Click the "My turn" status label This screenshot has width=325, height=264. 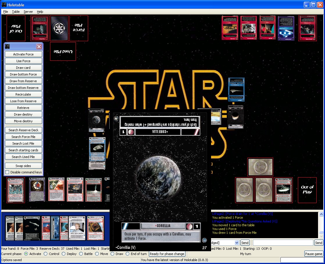245,254
